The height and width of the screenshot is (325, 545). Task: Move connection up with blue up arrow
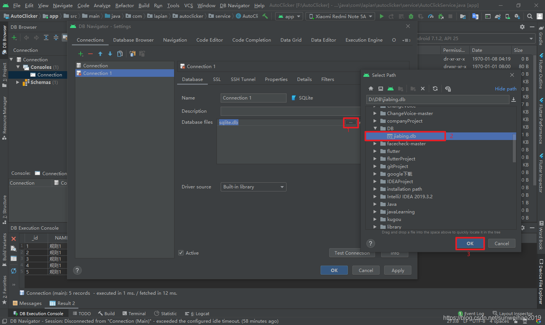coord(100,54)
